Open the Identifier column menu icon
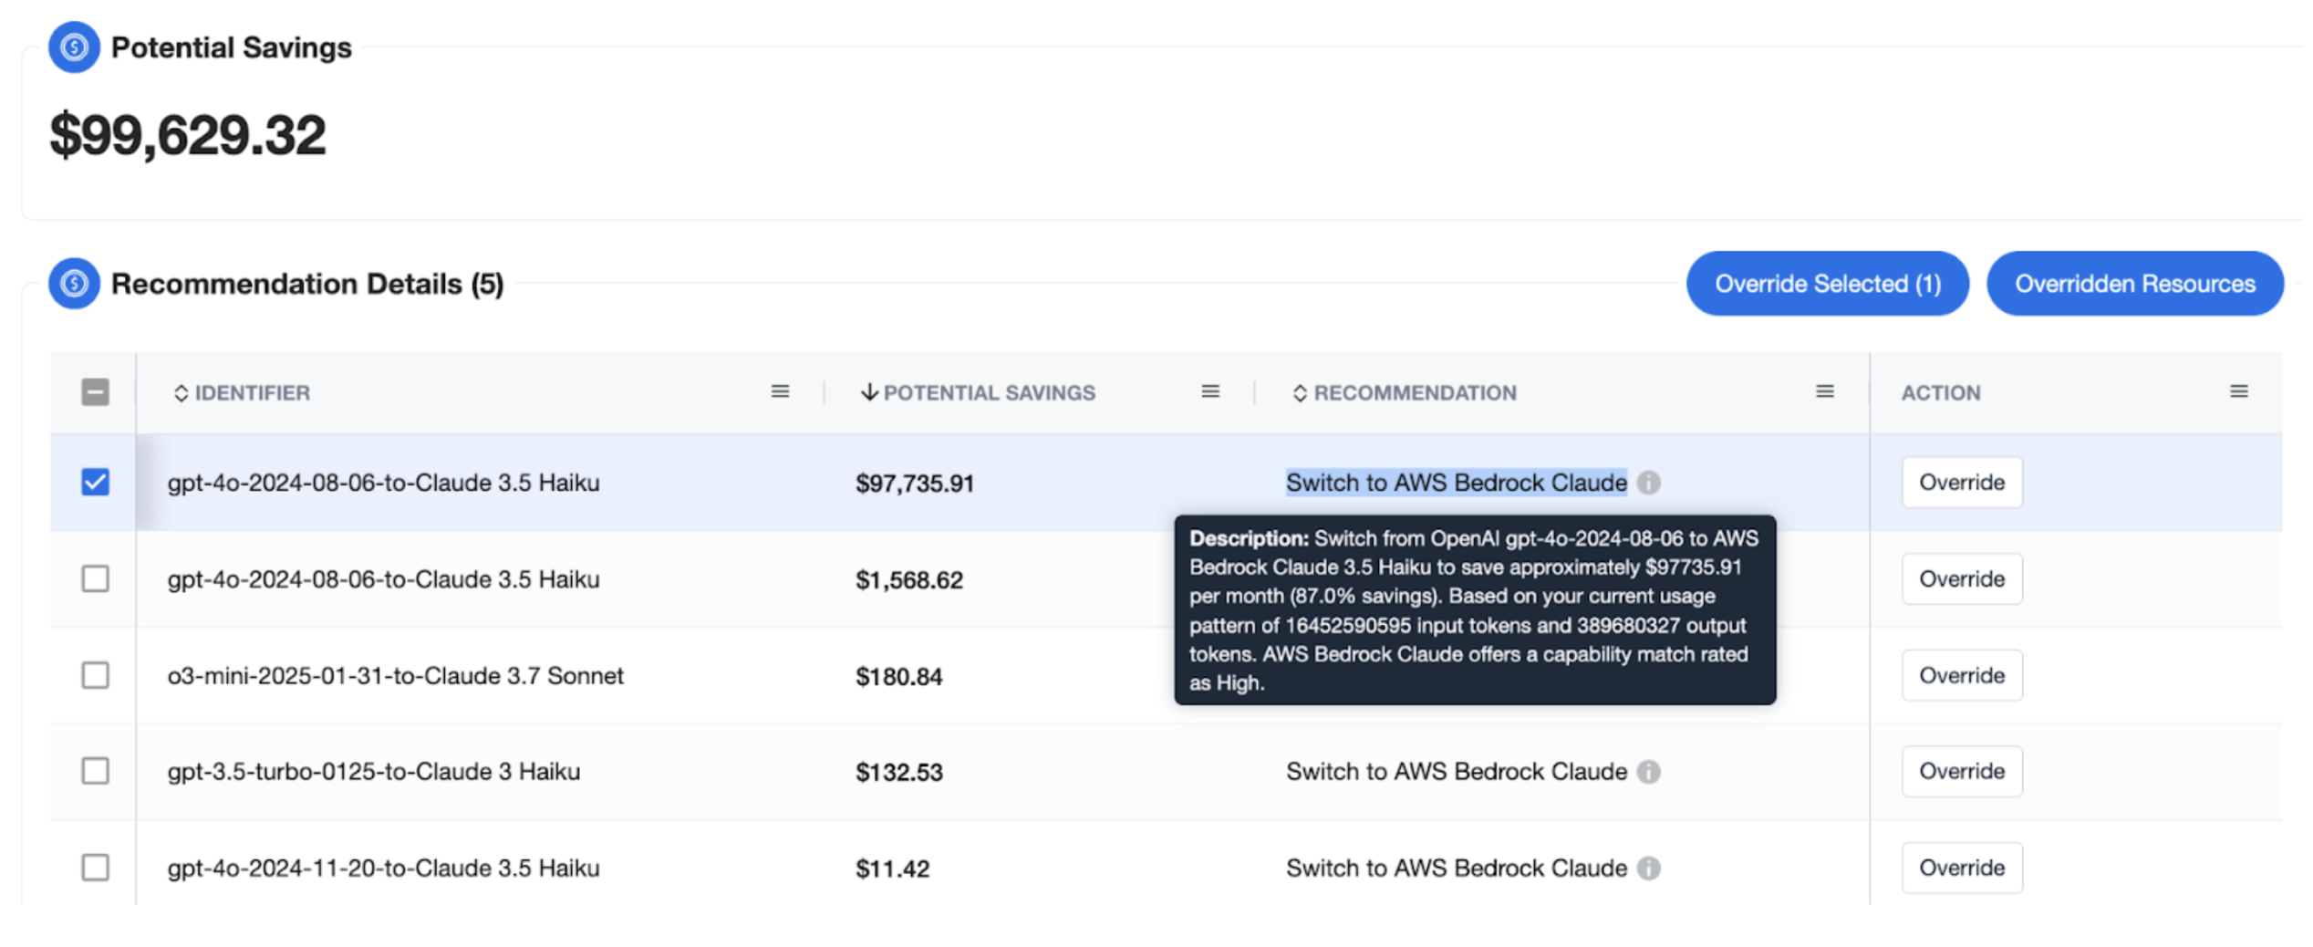2313x947 pixels. (x=780, y=391)
